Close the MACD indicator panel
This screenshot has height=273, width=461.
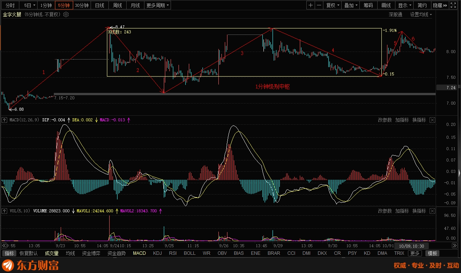pyautogui.click(x=432, y=120)
